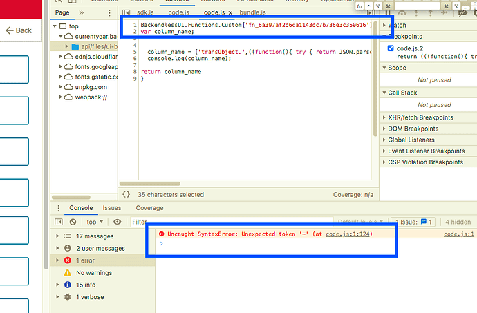477x313 pixels.
Task: Focus the console Filter field
Action: [232, 222]
